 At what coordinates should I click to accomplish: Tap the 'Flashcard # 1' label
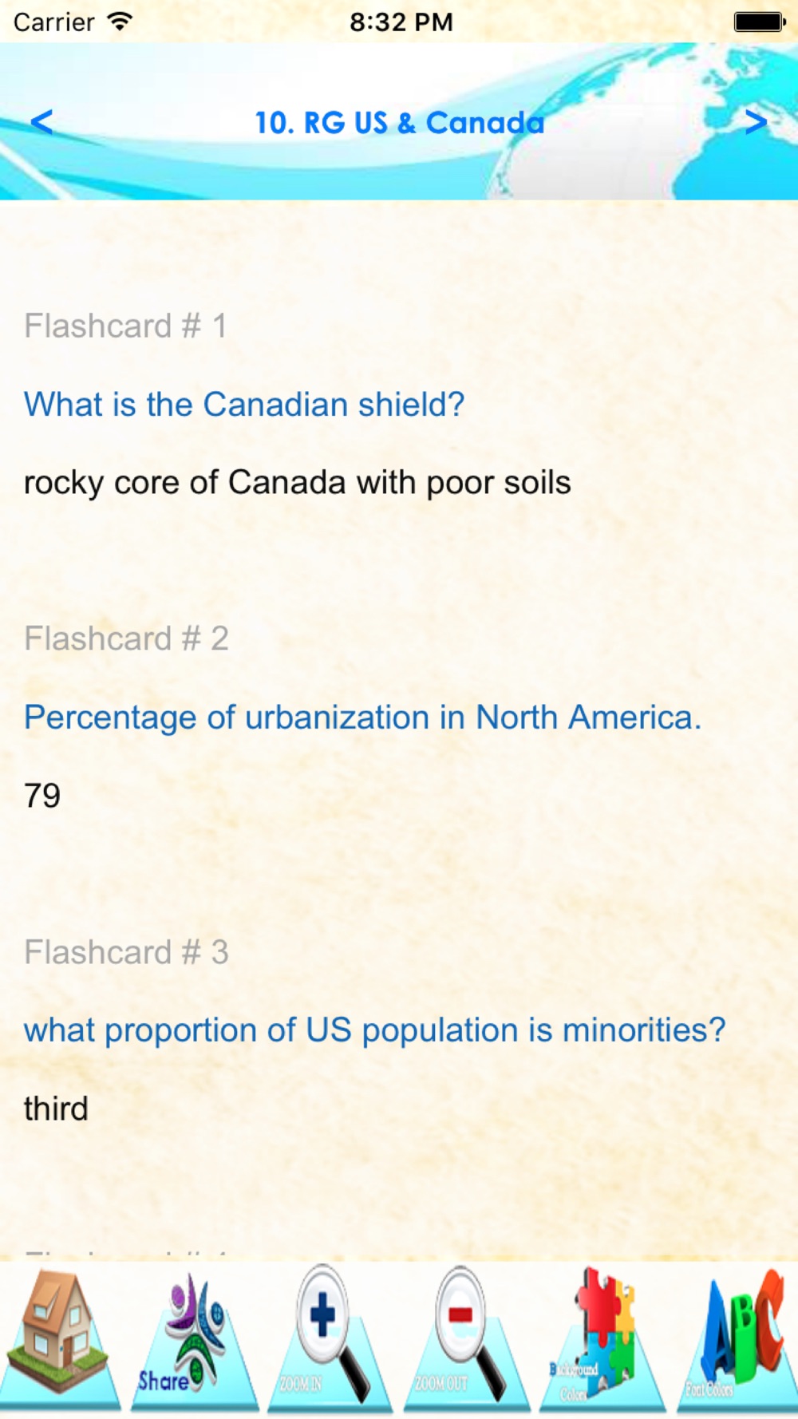click(x=125, y=326)
